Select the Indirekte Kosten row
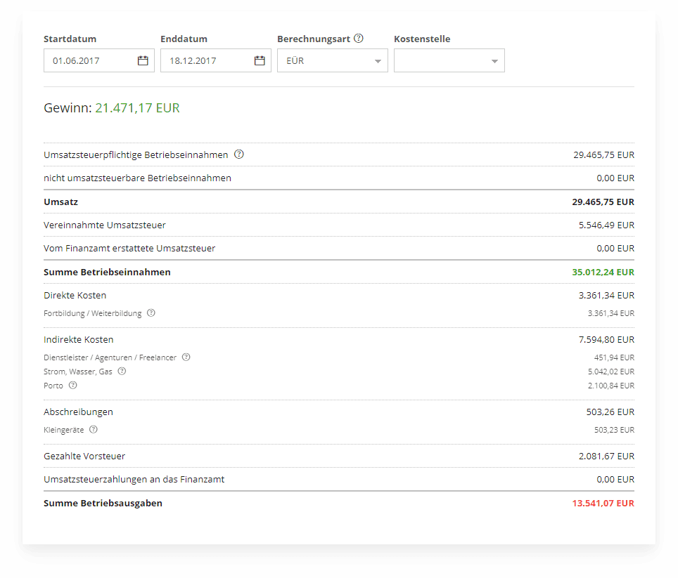678x578 pixels. (x=79, y=340)
